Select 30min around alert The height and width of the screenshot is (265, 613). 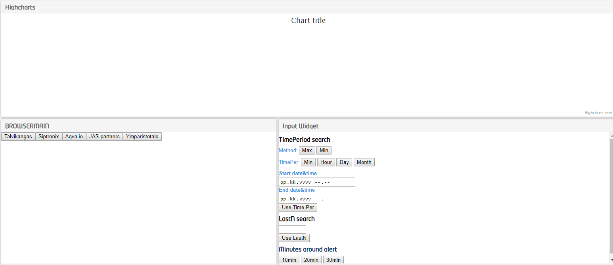[333, 260]
